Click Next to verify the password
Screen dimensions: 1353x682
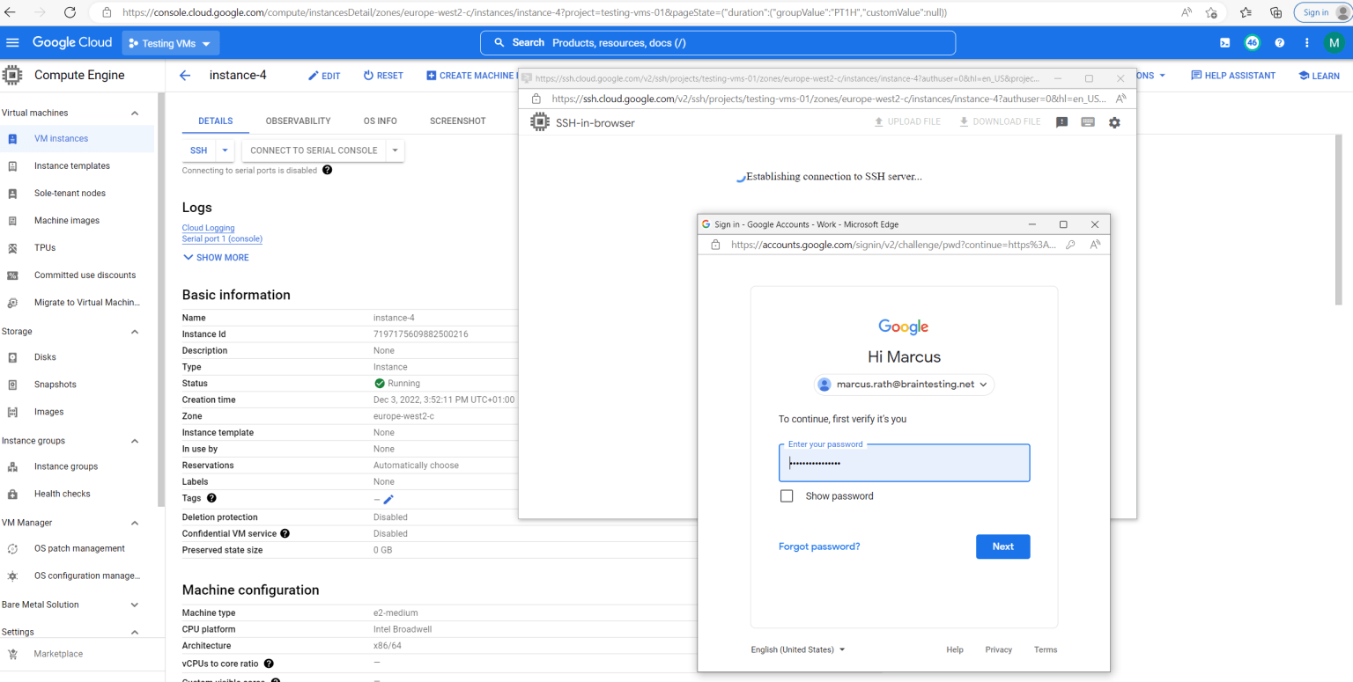point(1002,546)
